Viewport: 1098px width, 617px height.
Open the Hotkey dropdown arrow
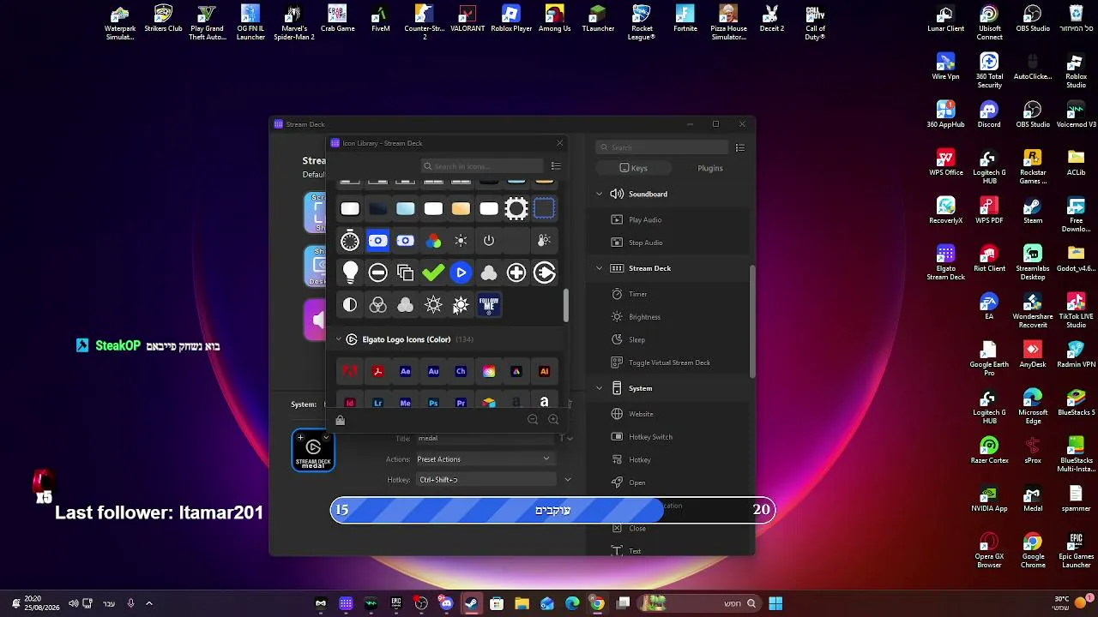coord(568,480)
